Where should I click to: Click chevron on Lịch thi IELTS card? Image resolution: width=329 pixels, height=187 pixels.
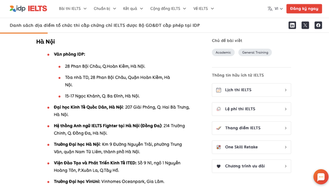coord(286,90)
